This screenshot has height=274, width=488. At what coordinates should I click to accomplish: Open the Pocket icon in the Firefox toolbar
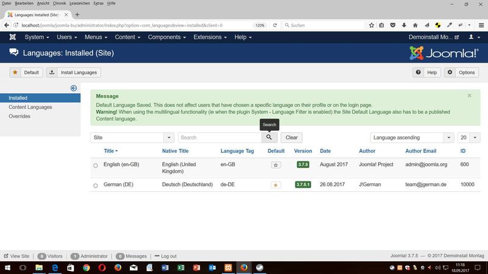tap(393, 25)
